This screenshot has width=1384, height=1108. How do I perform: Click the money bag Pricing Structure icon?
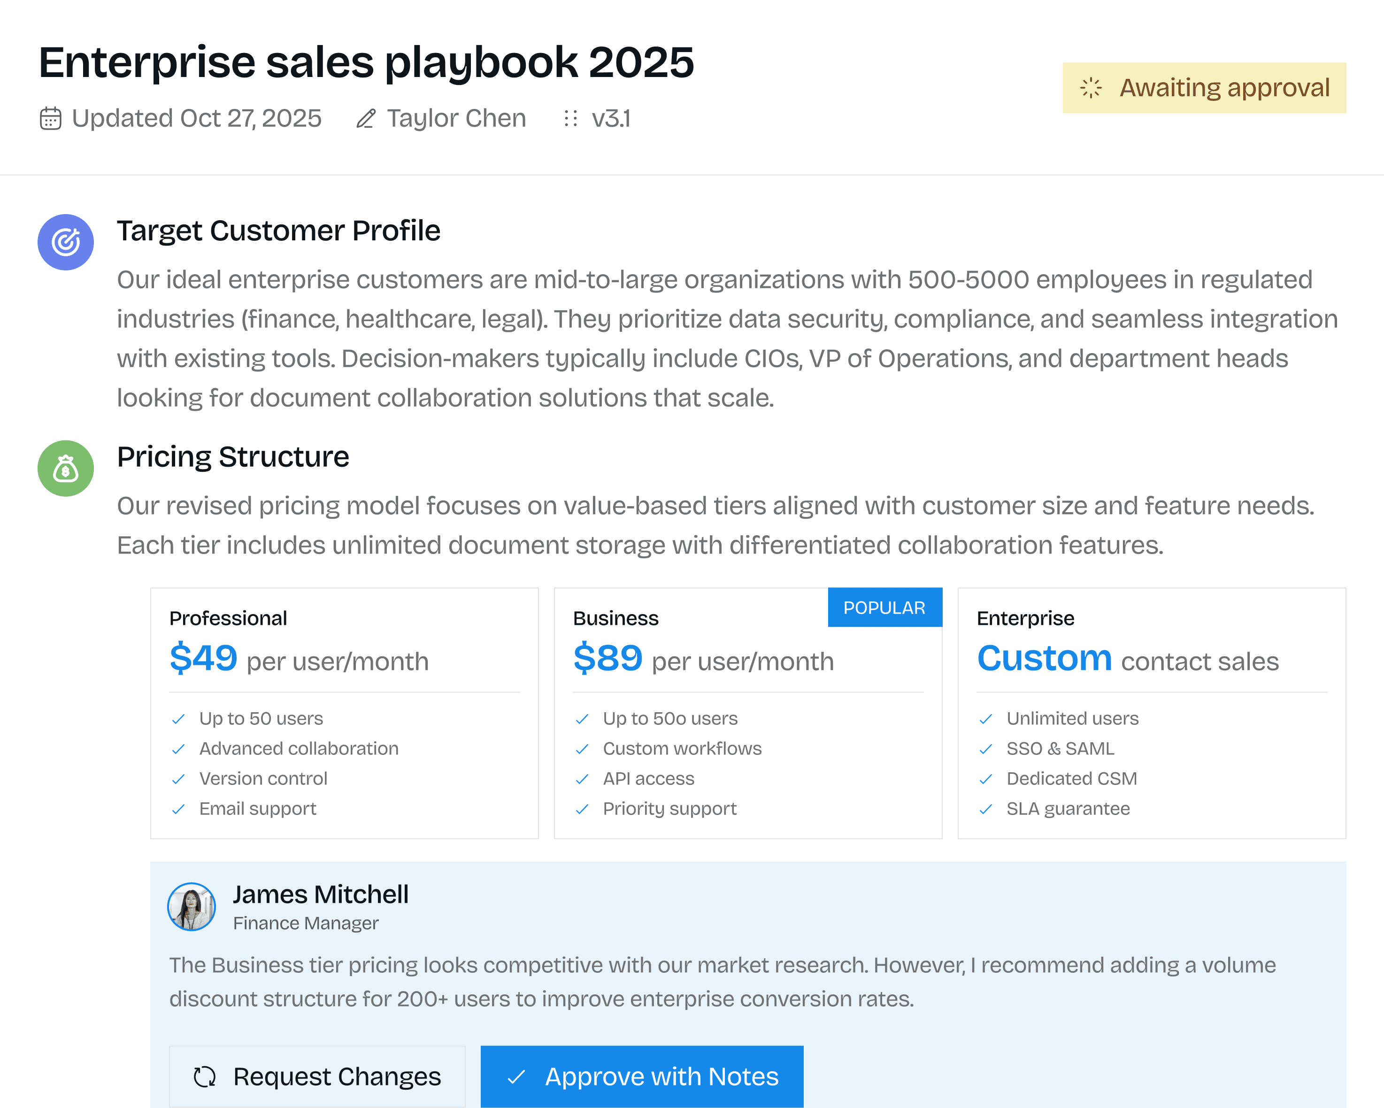pyautogui.click(x=65, y=468)
